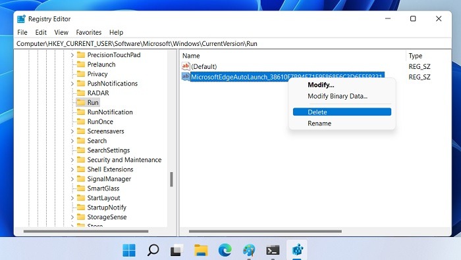Select the MicrosoftEdgeAutoLaunch value name
The height and width of the screenshot is (260, 461).
pos(287,77)
